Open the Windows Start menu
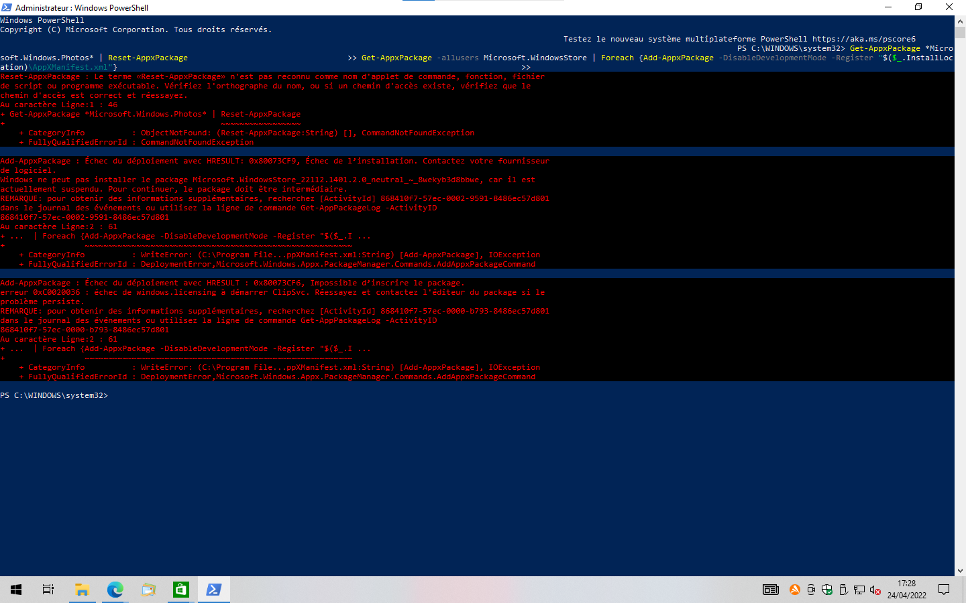The image size is (966, 603). (16, 590)
